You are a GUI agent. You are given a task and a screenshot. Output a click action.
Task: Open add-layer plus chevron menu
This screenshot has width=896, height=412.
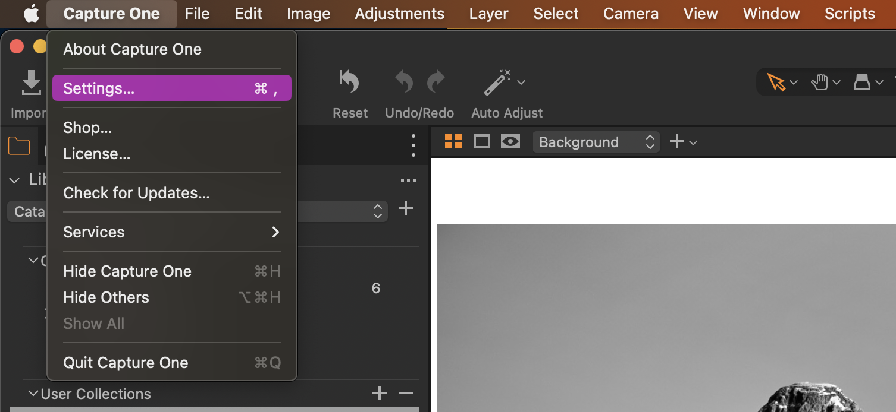(x=693, y=142)
